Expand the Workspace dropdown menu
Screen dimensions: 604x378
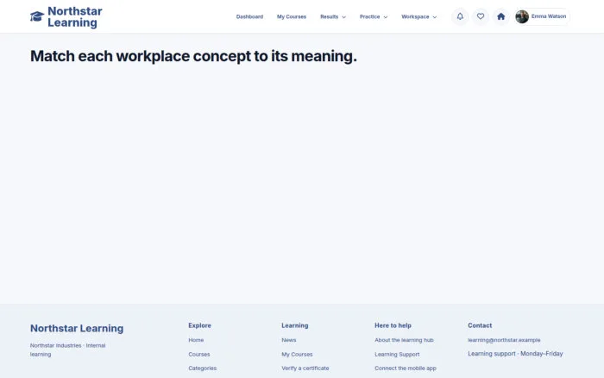[418, 16]
